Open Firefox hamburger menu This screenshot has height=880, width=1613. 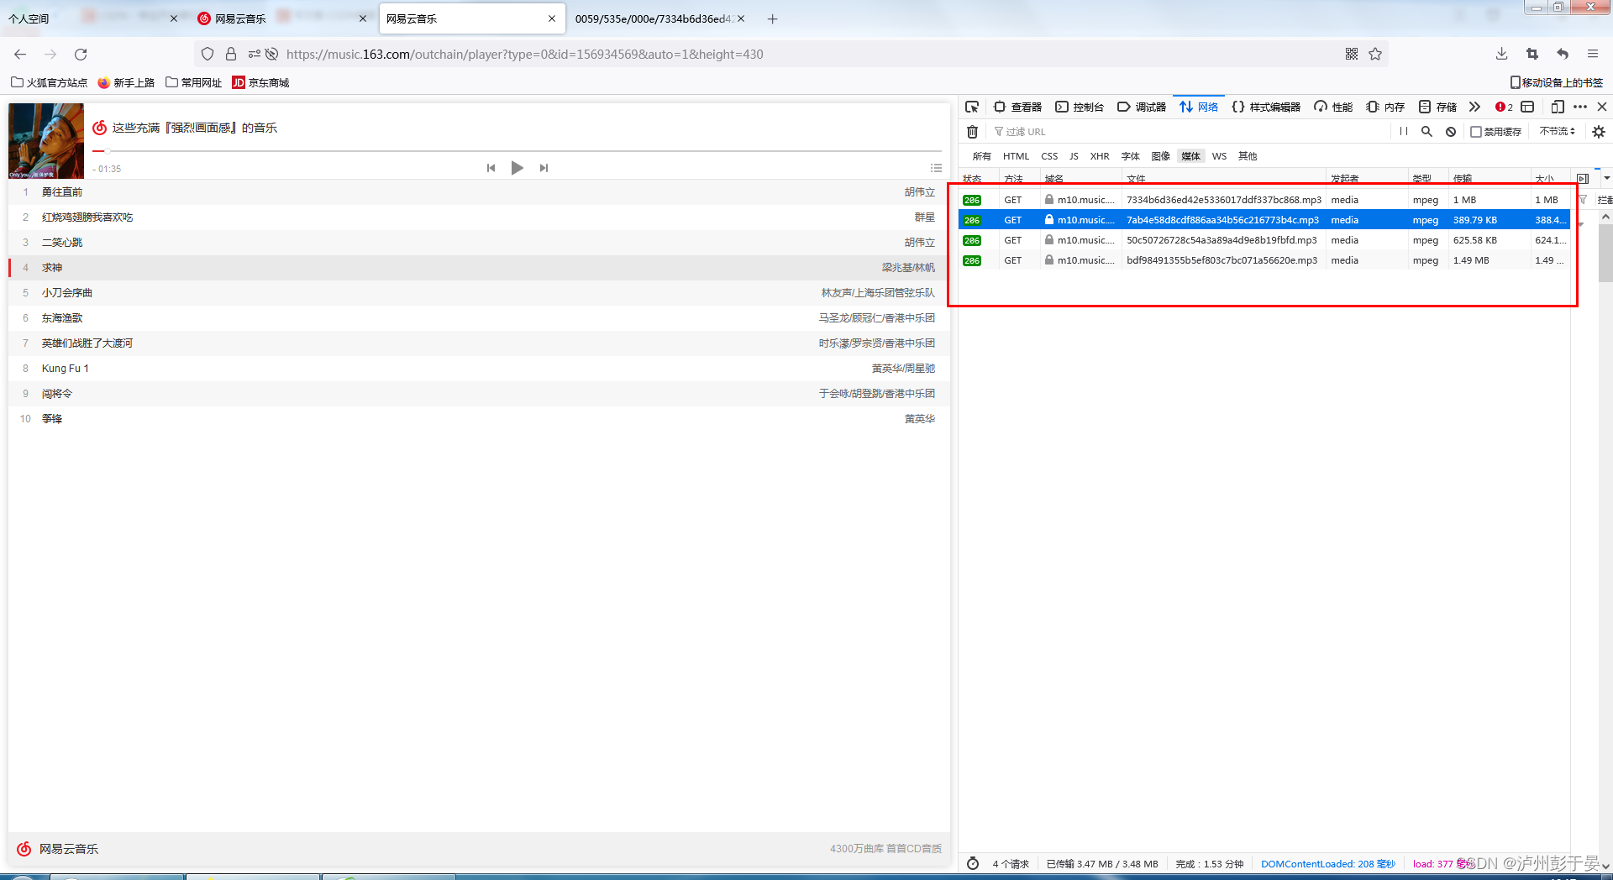(x=1592, y=55)
